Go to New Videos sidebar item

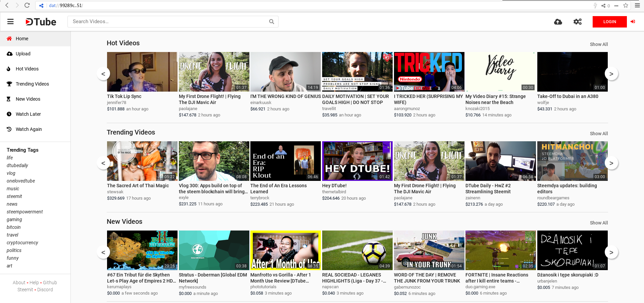point(28,99)
